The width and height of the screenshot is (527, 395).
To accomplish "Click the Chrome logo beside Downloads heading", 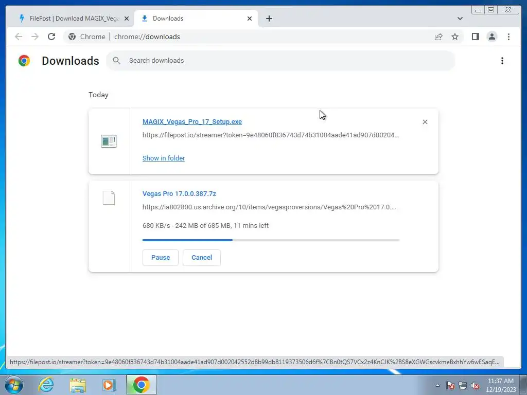I will click(x=24, y=61).
